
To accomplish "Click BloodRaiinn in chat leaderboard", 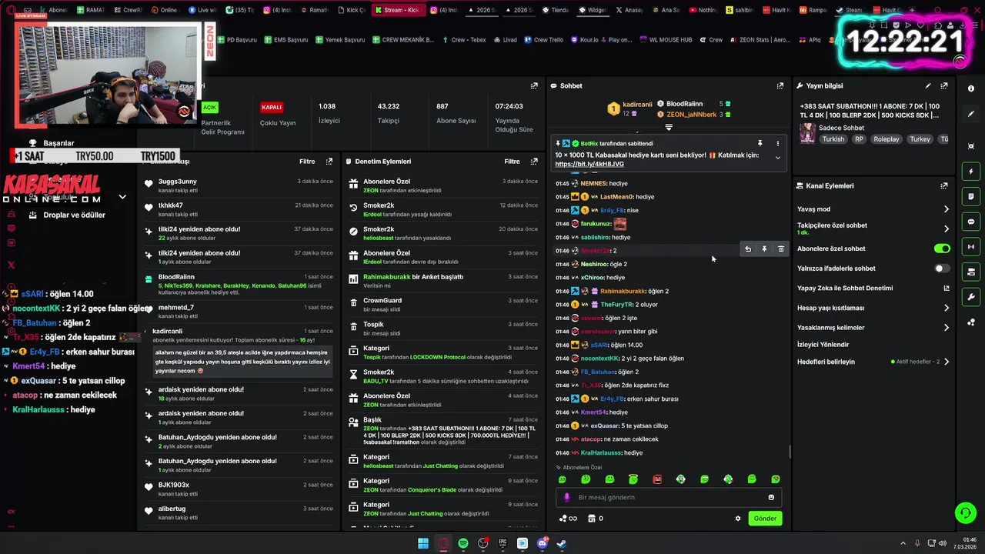I will coord(684,104).
